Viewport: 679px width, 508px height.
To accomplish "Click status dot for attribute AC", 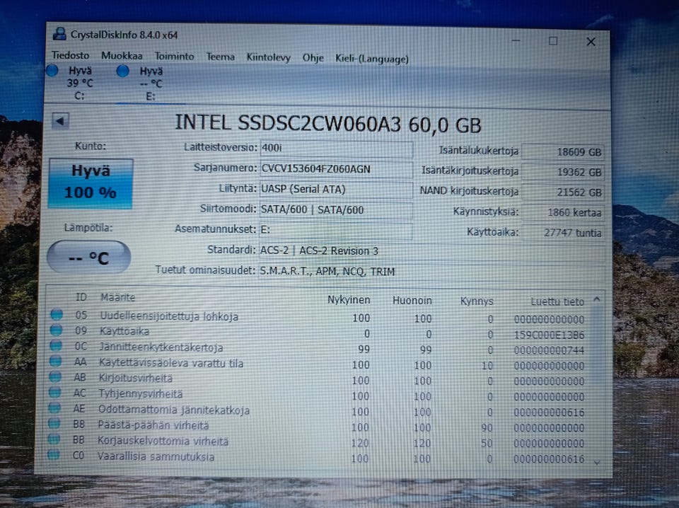I will point(54,392).
